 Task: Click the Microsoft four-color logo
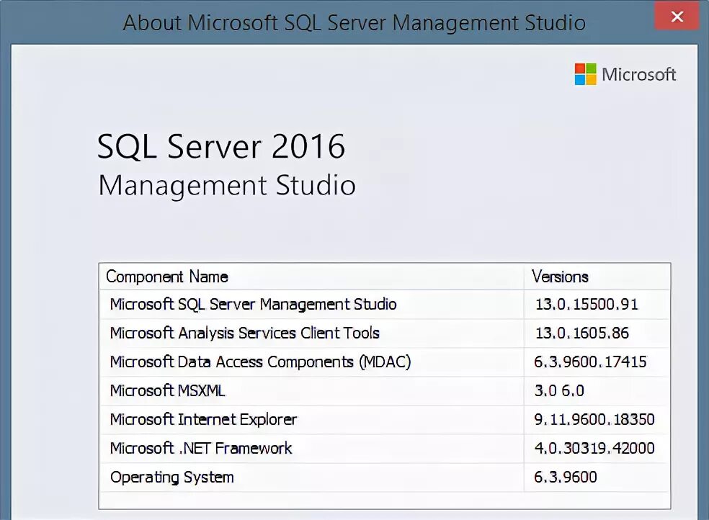585,74
